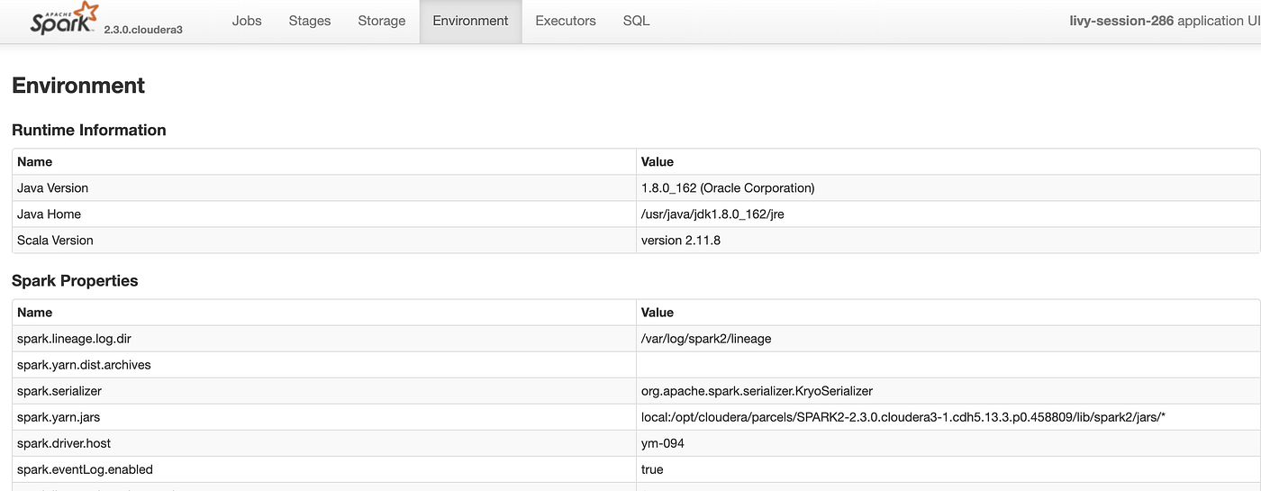Collapse the Runtime Information section
1261x491 pixels.
point(88,130)
